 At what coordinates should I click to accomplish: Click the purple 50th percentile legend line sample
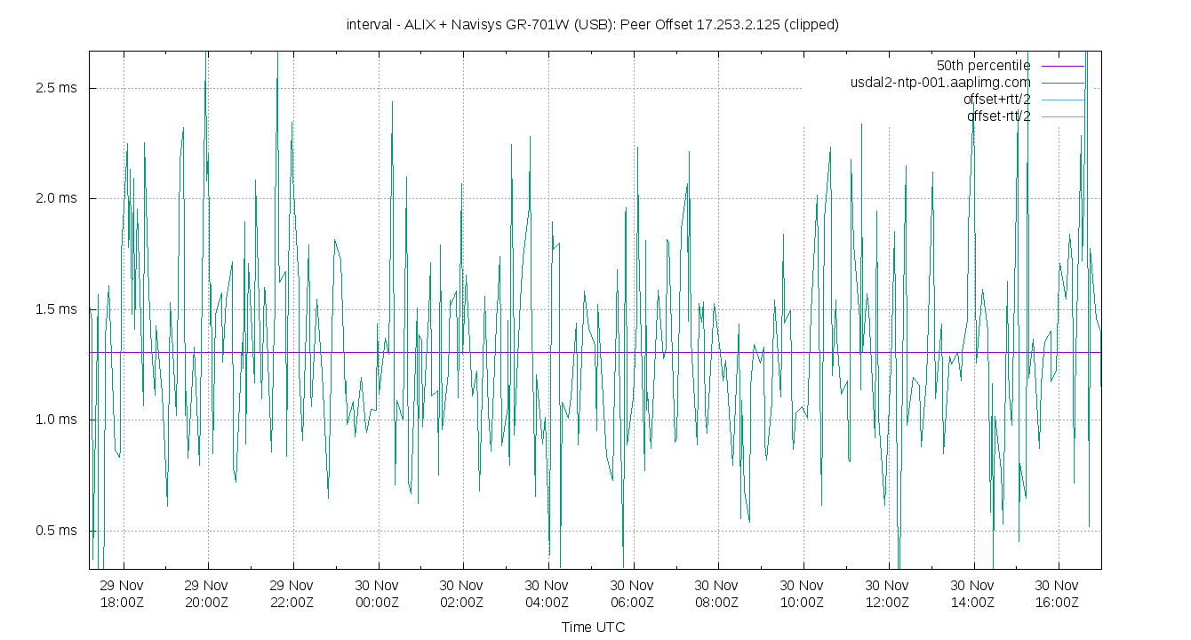[1063, 66]
